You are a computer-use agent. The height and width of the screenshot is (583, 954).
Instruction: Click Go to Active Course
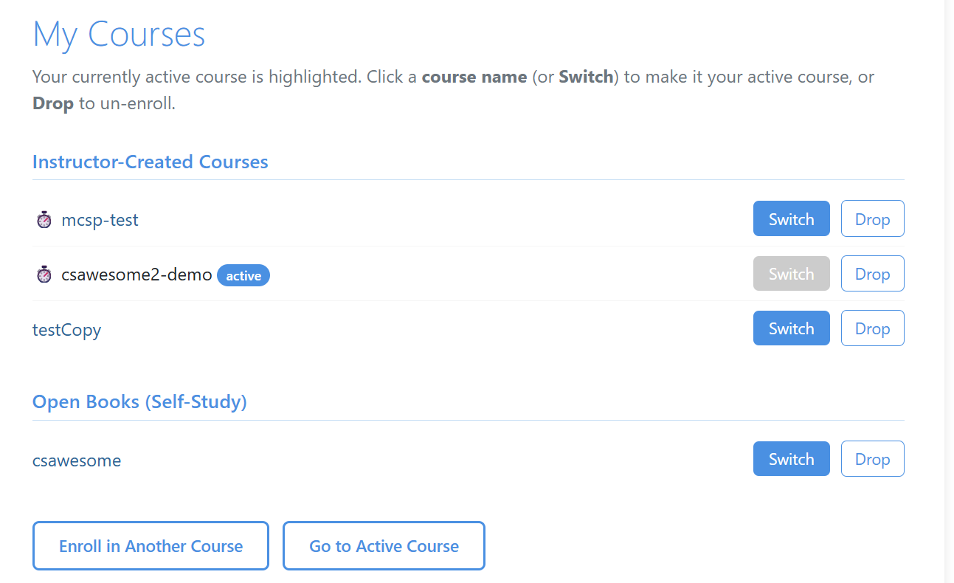(384, 546)
